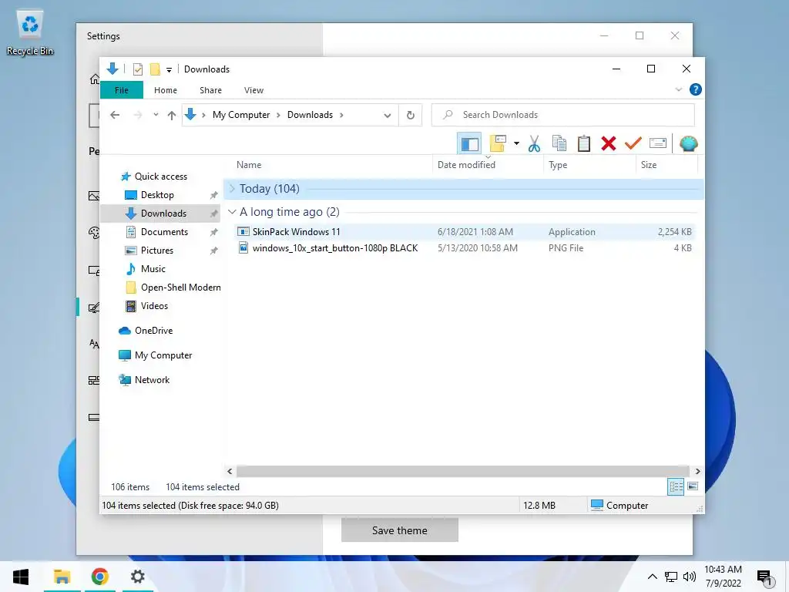The height and width of the screenshot is (592, 789).
Task: Click My Computer in the address bar
Action: click(241, 115)
